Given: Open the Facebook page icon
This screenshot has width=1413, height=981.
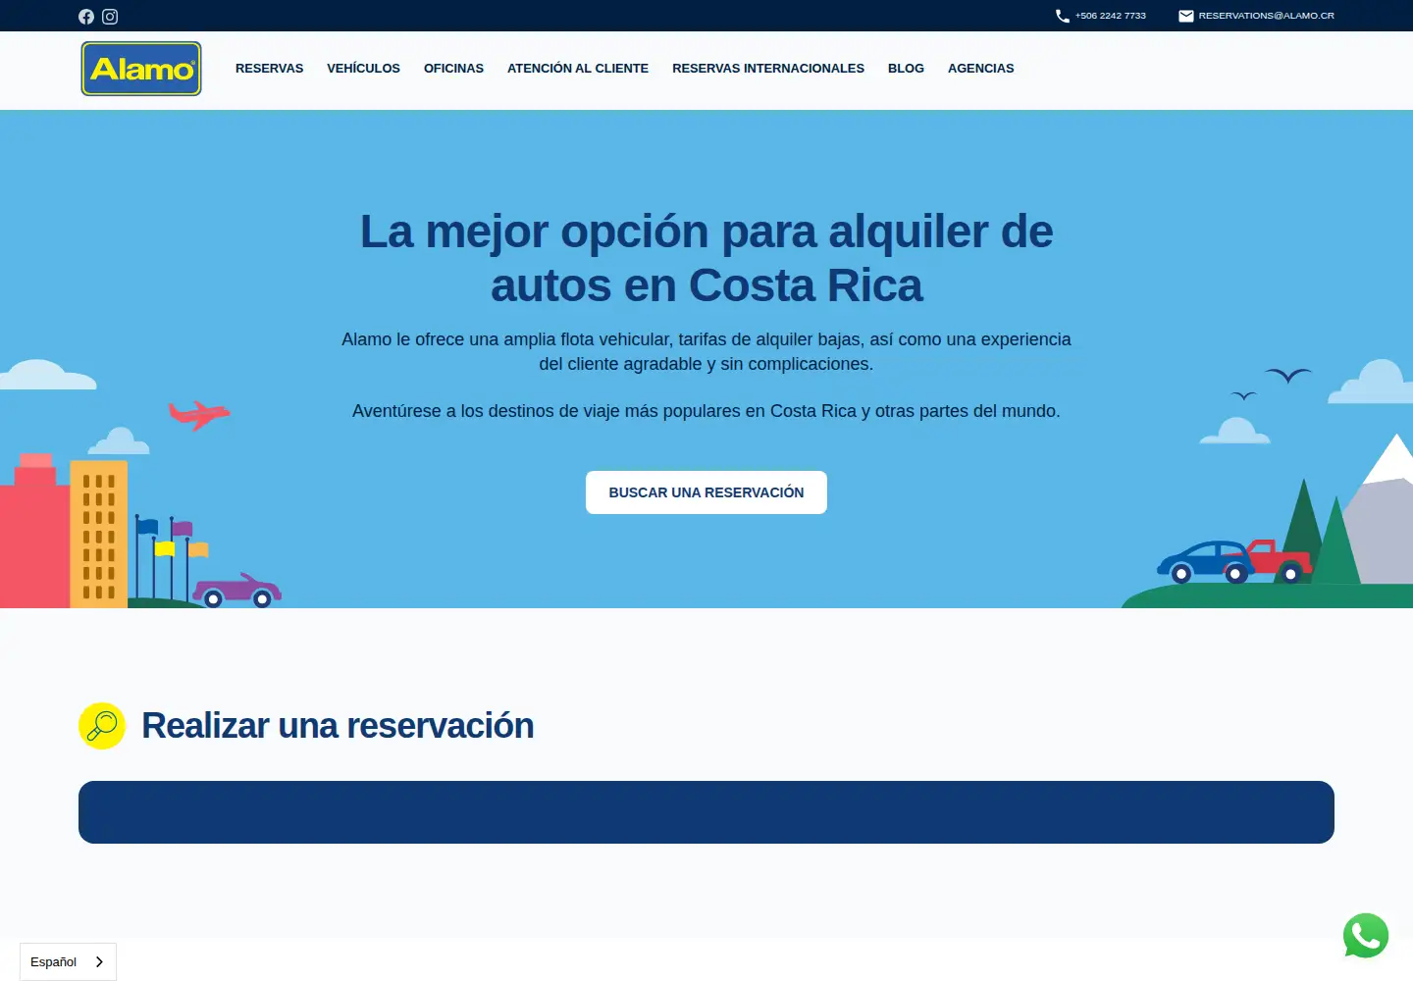Looking at the screenshot, I should point(86,17).
